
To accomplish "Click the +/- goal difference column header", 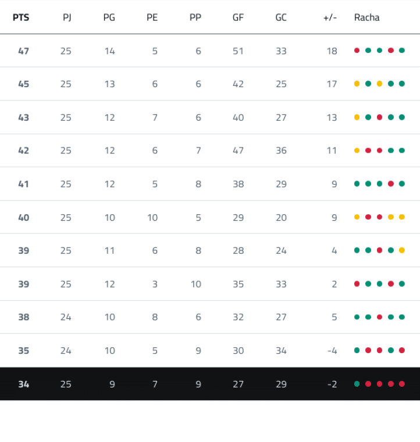I will [330, 17].
